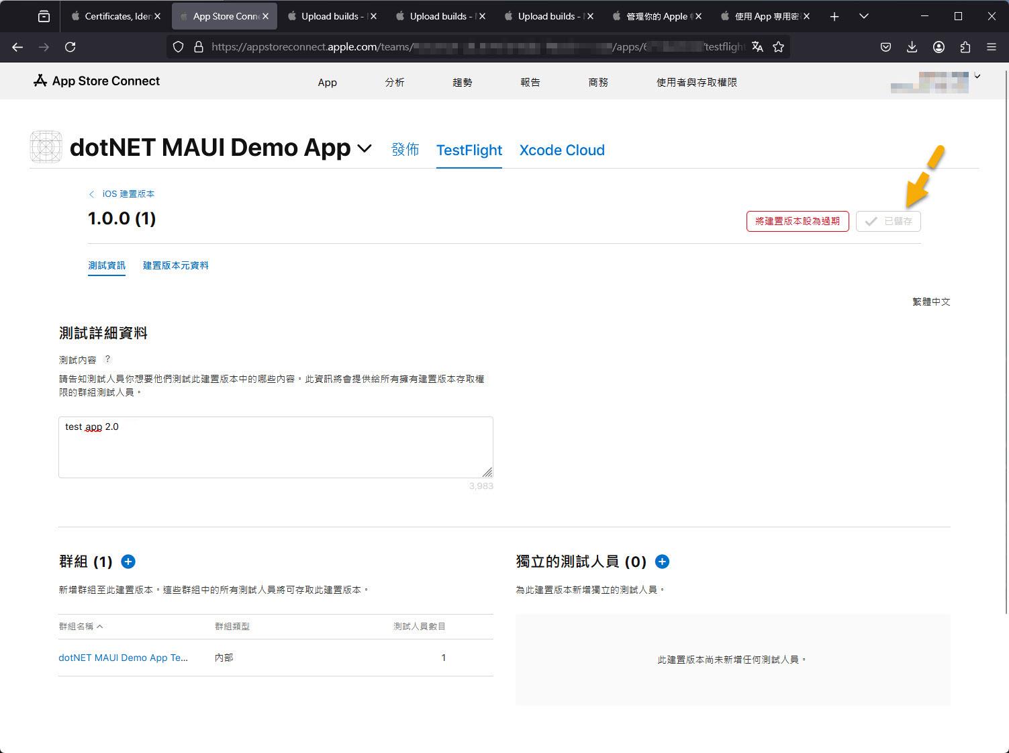Image resolution: width=1009 pixels, height=753 pixels.
Task: Switch to 建置版本元資料 tab
Action: 175,265
